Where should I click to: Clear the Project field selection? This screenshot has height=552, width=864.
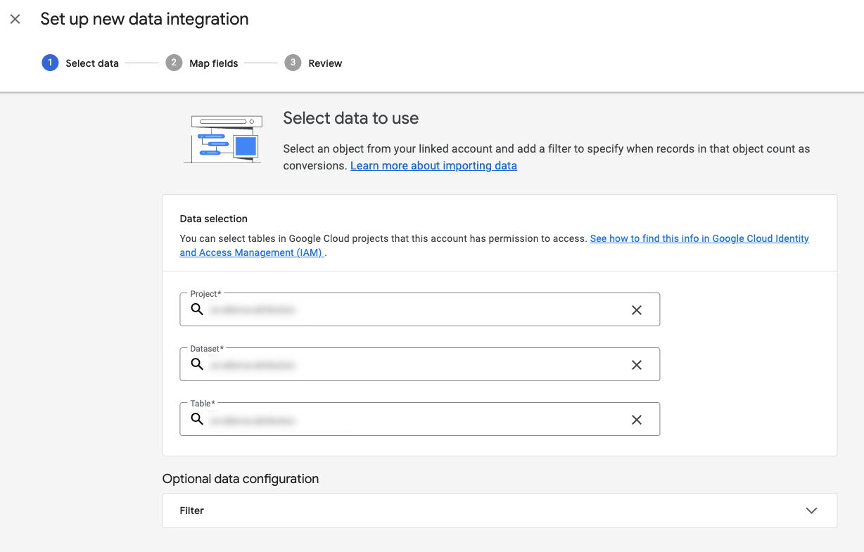pos(637,310)
